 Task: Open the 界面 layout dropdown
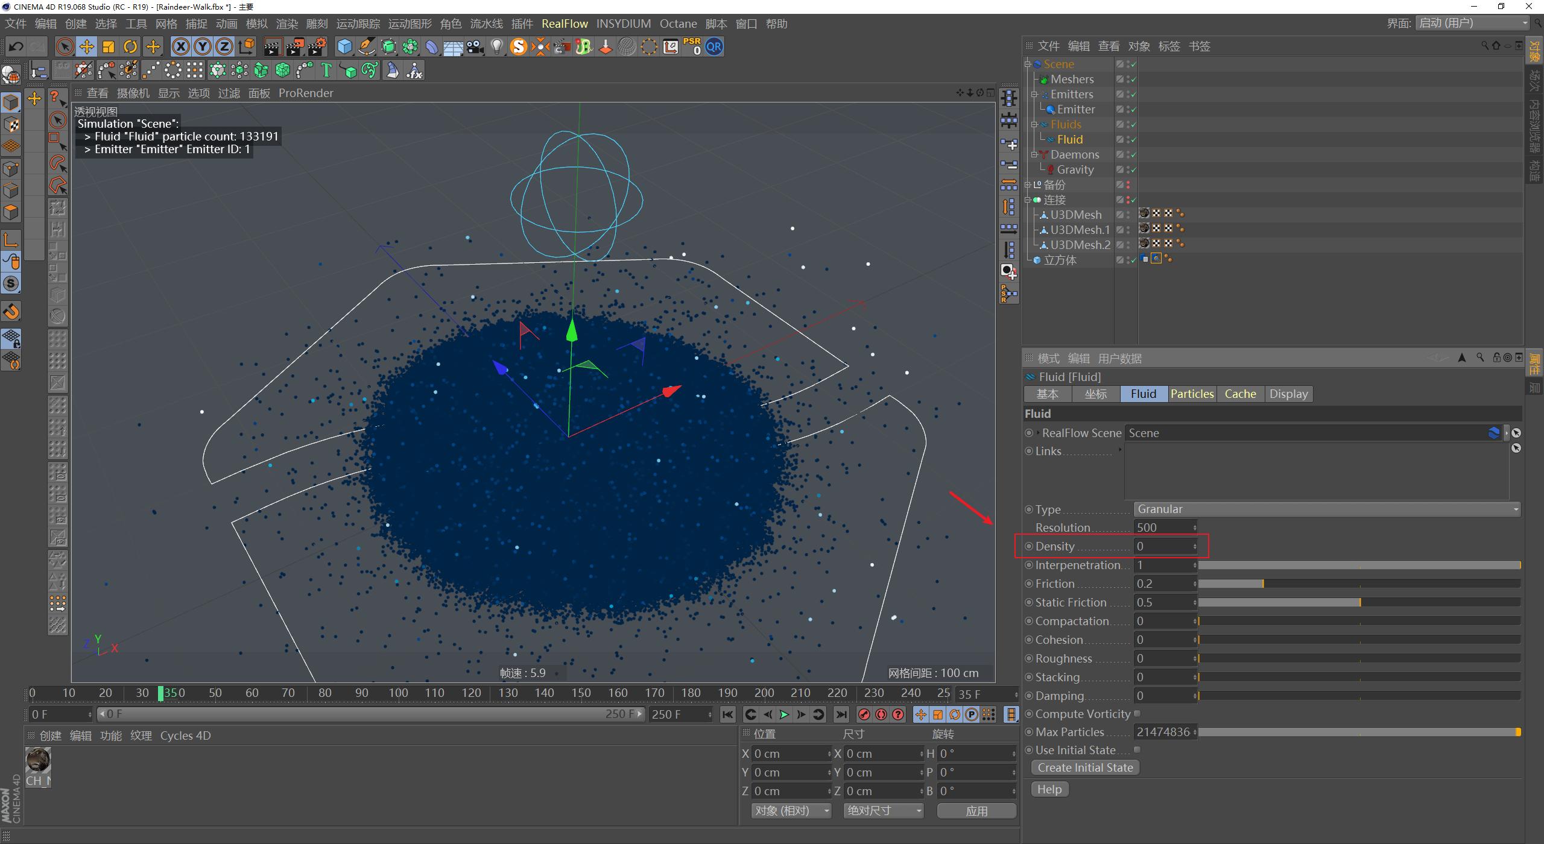(1472, 24)
